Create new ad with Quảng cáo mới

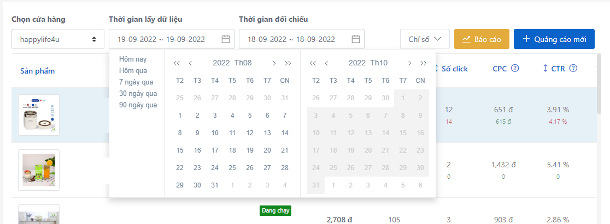pyautogui.click(x=554, y=39)
